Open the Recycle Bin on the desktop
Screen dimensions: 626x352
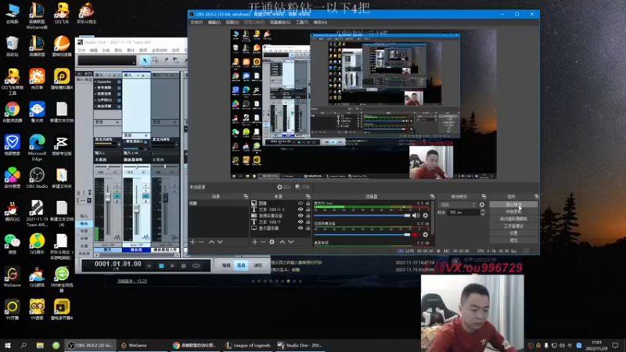point(13,46)
